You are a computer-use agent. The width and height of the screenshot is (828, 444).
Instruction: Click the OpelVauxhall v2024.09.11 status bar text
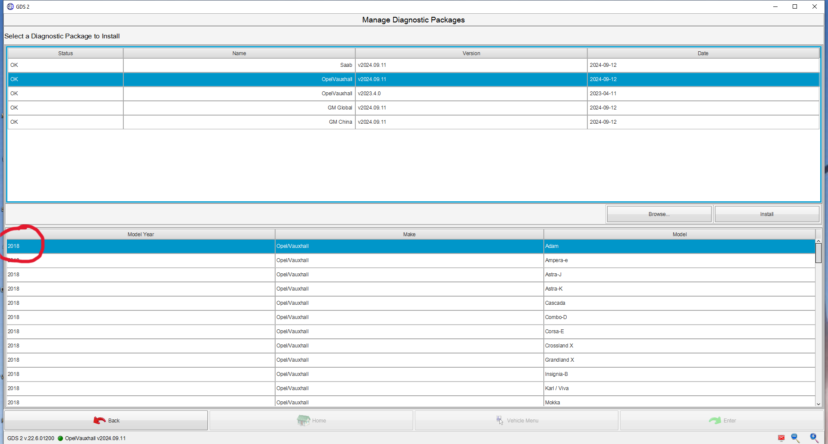pos(95,438)
